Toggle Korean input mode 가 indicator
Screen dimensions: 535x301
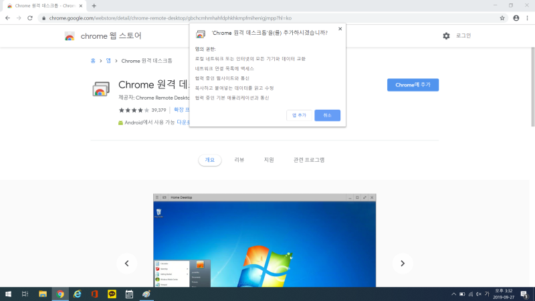tap(487, 294)
